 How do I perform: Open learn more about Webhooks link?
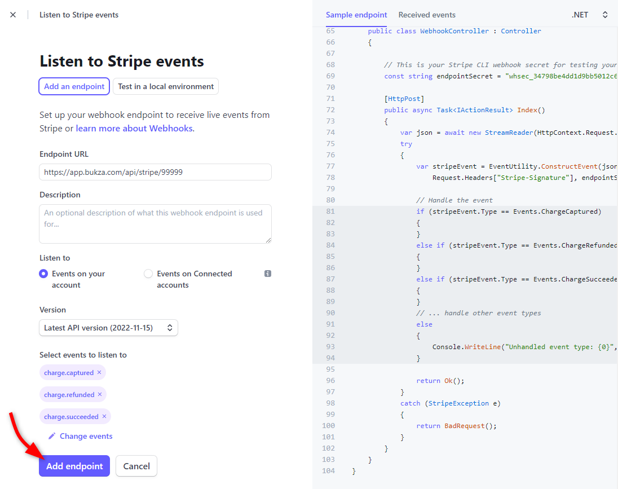134,129
